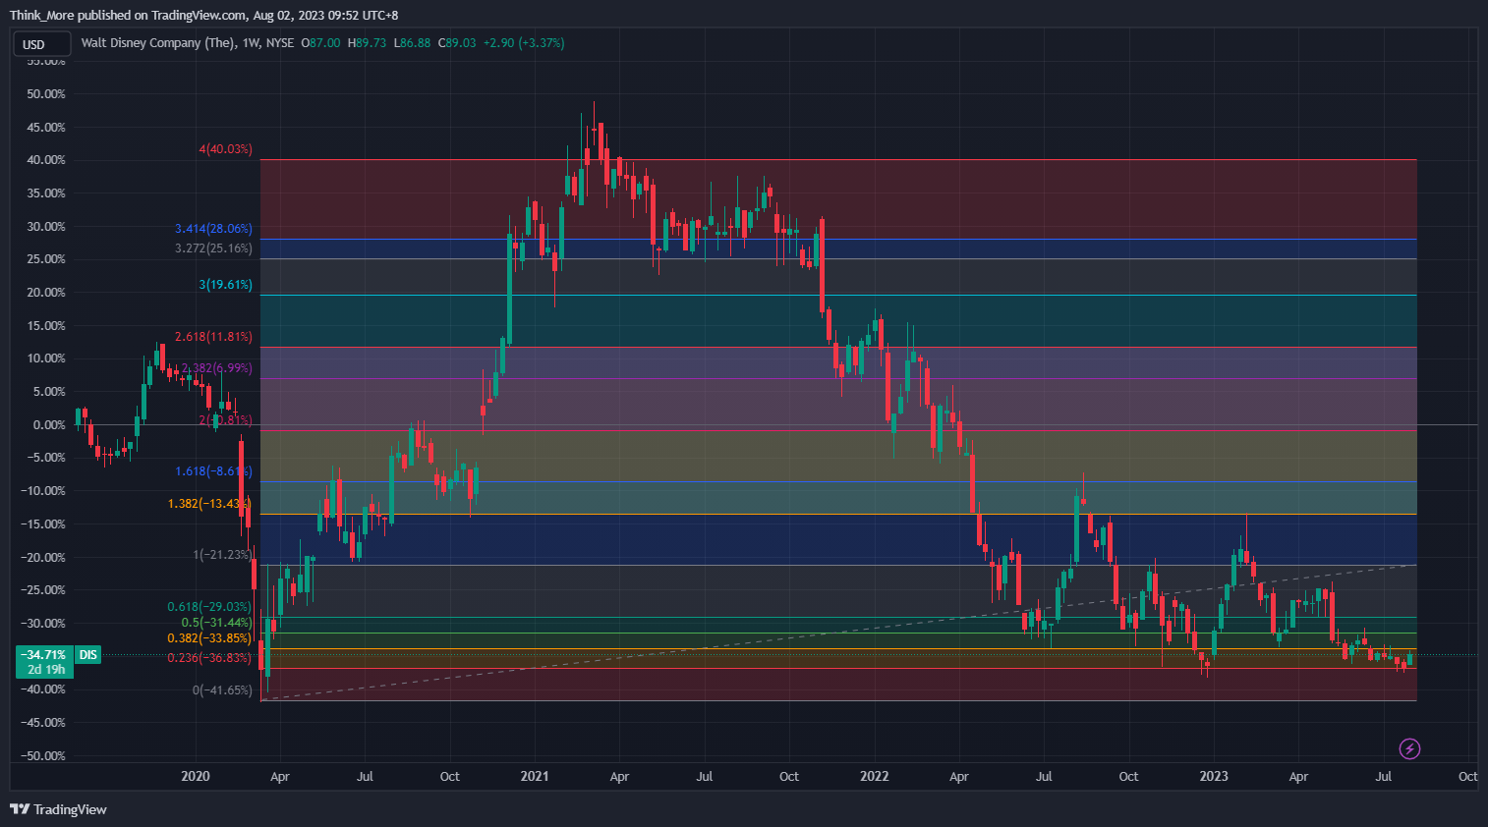The image size is (1488, 827).
Task: Click the 1.382(-13.43%) Fibonacci level label
Action: coord(210,504)
